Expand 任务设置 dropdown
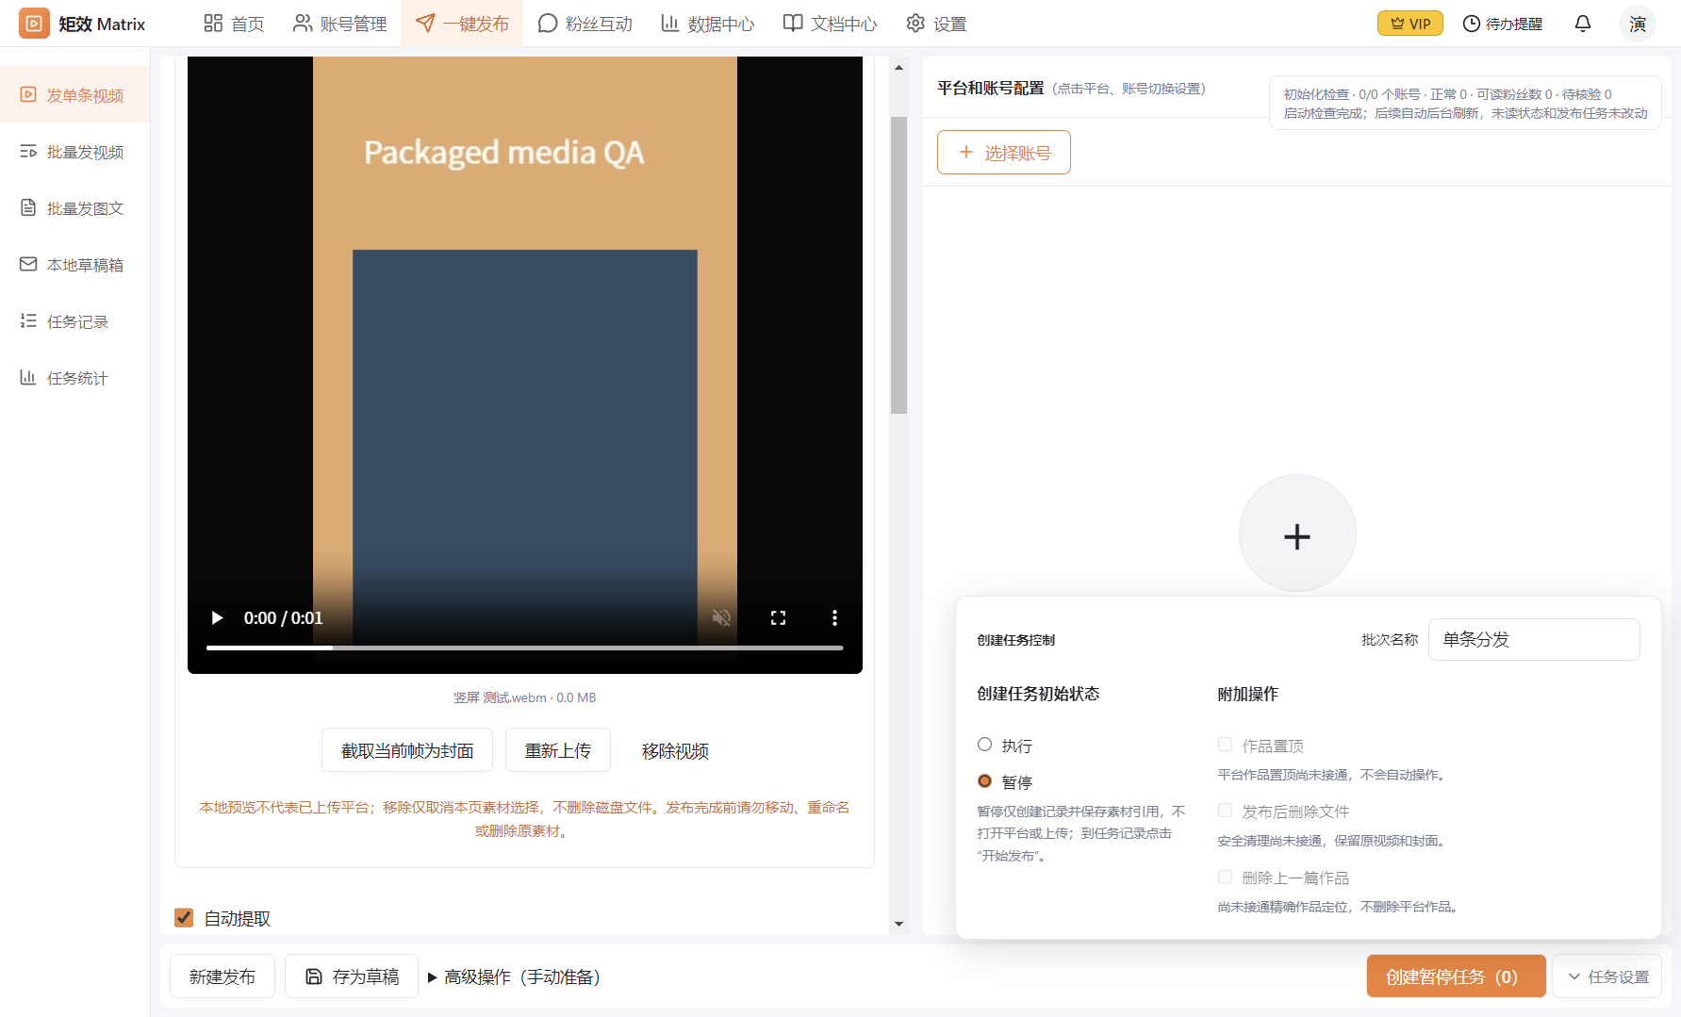 (x=1607, y=976)
